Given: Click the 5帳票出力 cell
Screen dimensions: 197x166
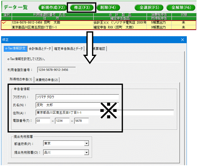Looking at the screenshot, I should [x=159, y=23].
